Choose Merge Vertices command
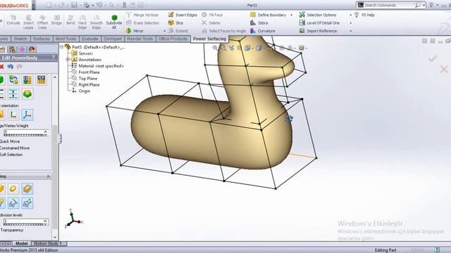This screenshot has height=253, width=451. pyautogui.click(x=142, y=15)
